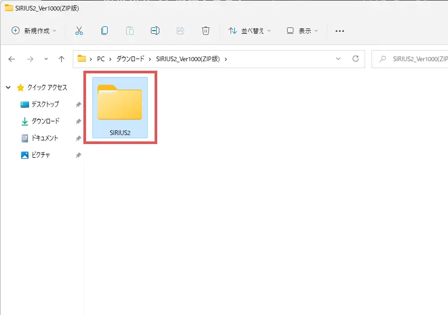This screenshot has width=448, height=315.
Task: Click PC in the address breadcrumb
Action: point(101,59)
